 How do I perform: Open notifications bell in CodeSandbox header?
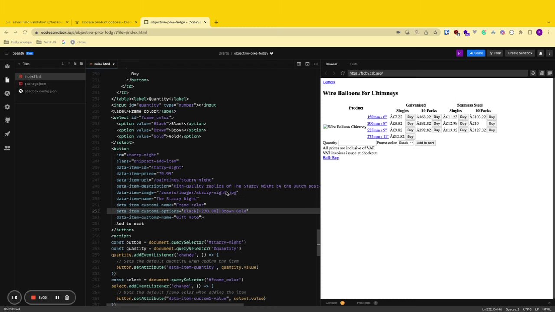point(540,53)
